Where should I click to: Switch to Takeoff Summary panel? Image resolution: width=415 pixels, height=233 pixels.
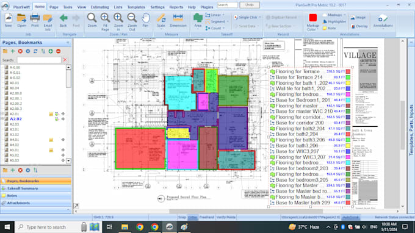(x=36, y=188)
